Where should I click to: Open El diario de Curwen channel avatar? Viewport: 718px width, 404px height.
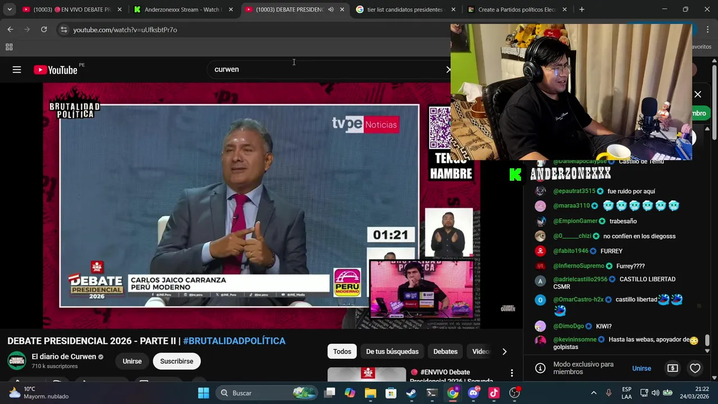(17, 361)
